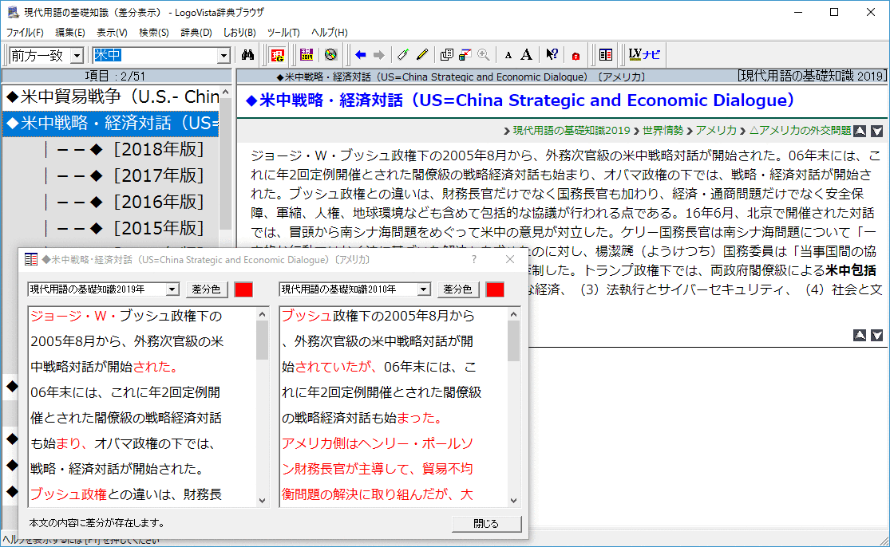Viewport: 890px width, 547px height.
Task: Click the left 差分色 button
Action: click(x=207, y=289)
